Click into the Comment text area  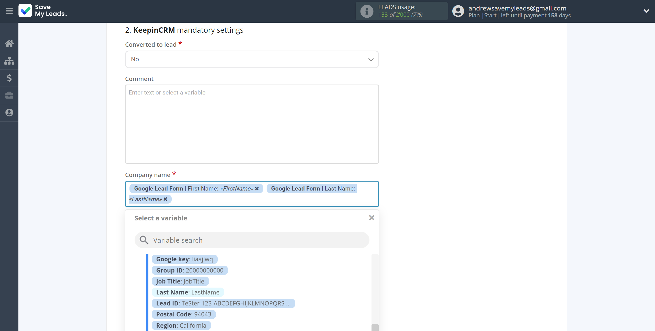pos(252,124)
